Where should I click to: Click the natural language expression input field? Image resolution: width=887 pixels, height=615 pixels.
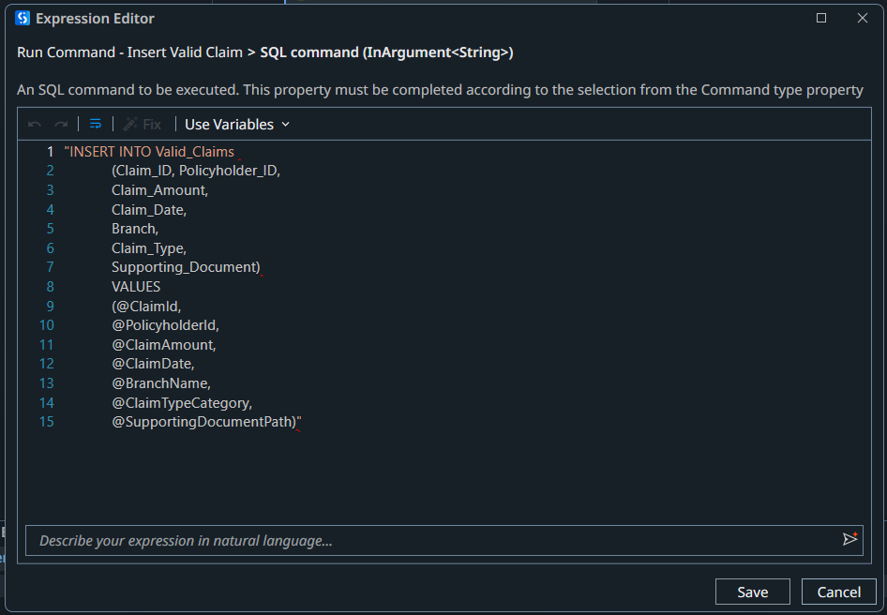click(x=431, y=540)
